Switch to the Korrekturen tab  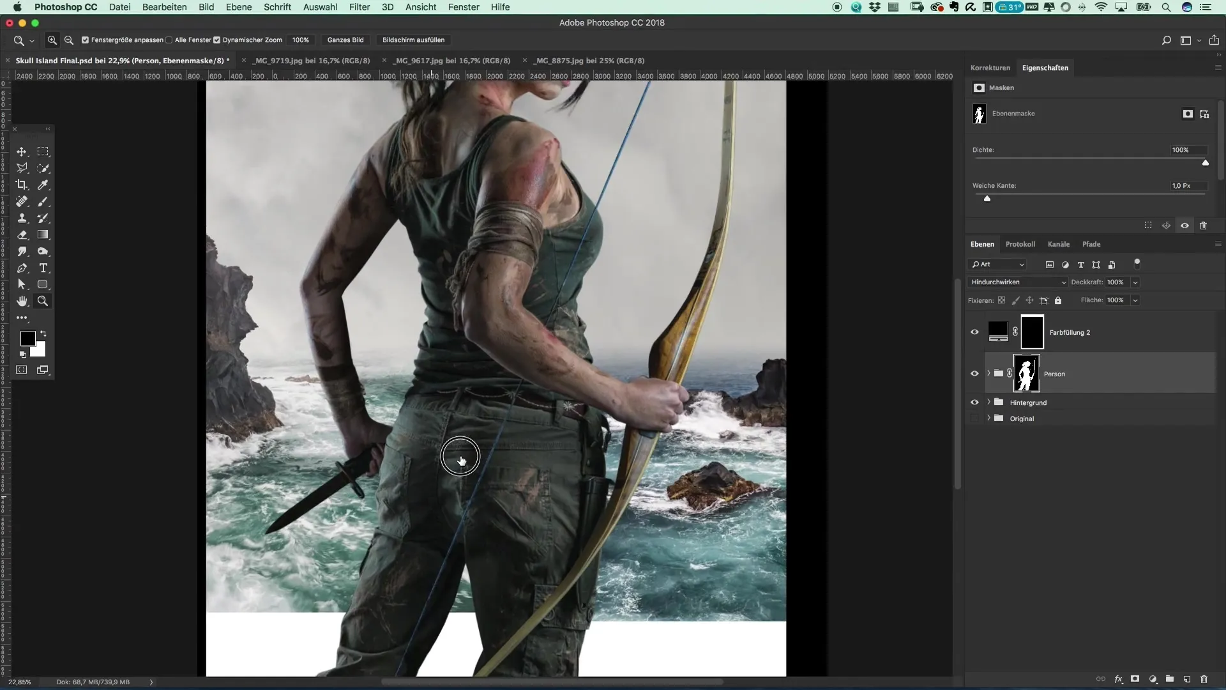click(x=990, y=68)
